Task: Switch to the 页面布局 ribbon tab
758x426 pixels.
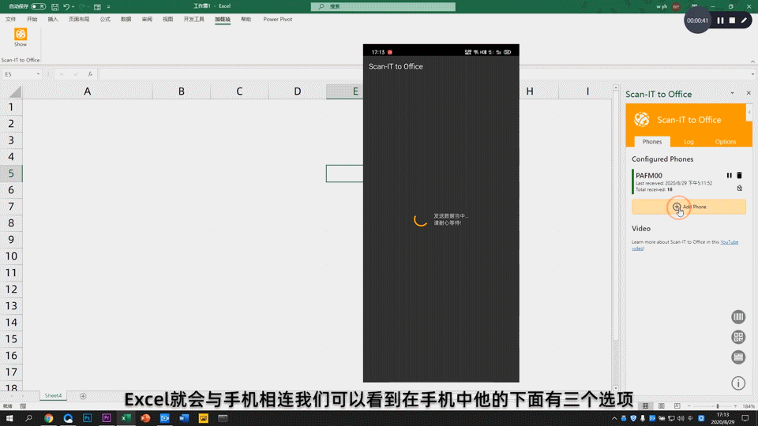Action: pos(79,19)
